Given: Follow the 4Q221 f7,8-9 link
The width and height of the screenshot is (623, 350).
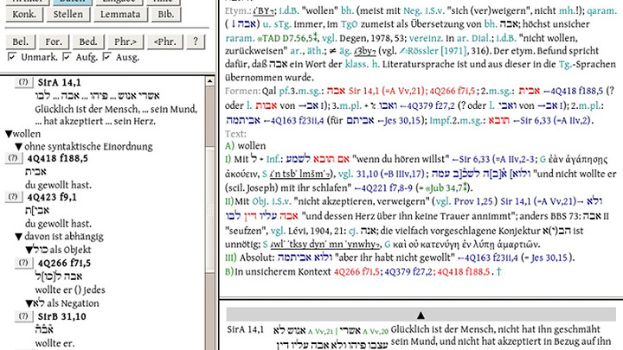Looking at the screenshot, I should [x=383, y=188].
